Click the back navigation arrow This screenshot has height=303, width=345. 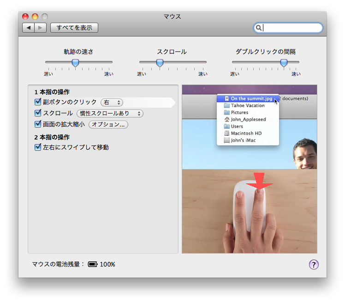tap(29, 28)
